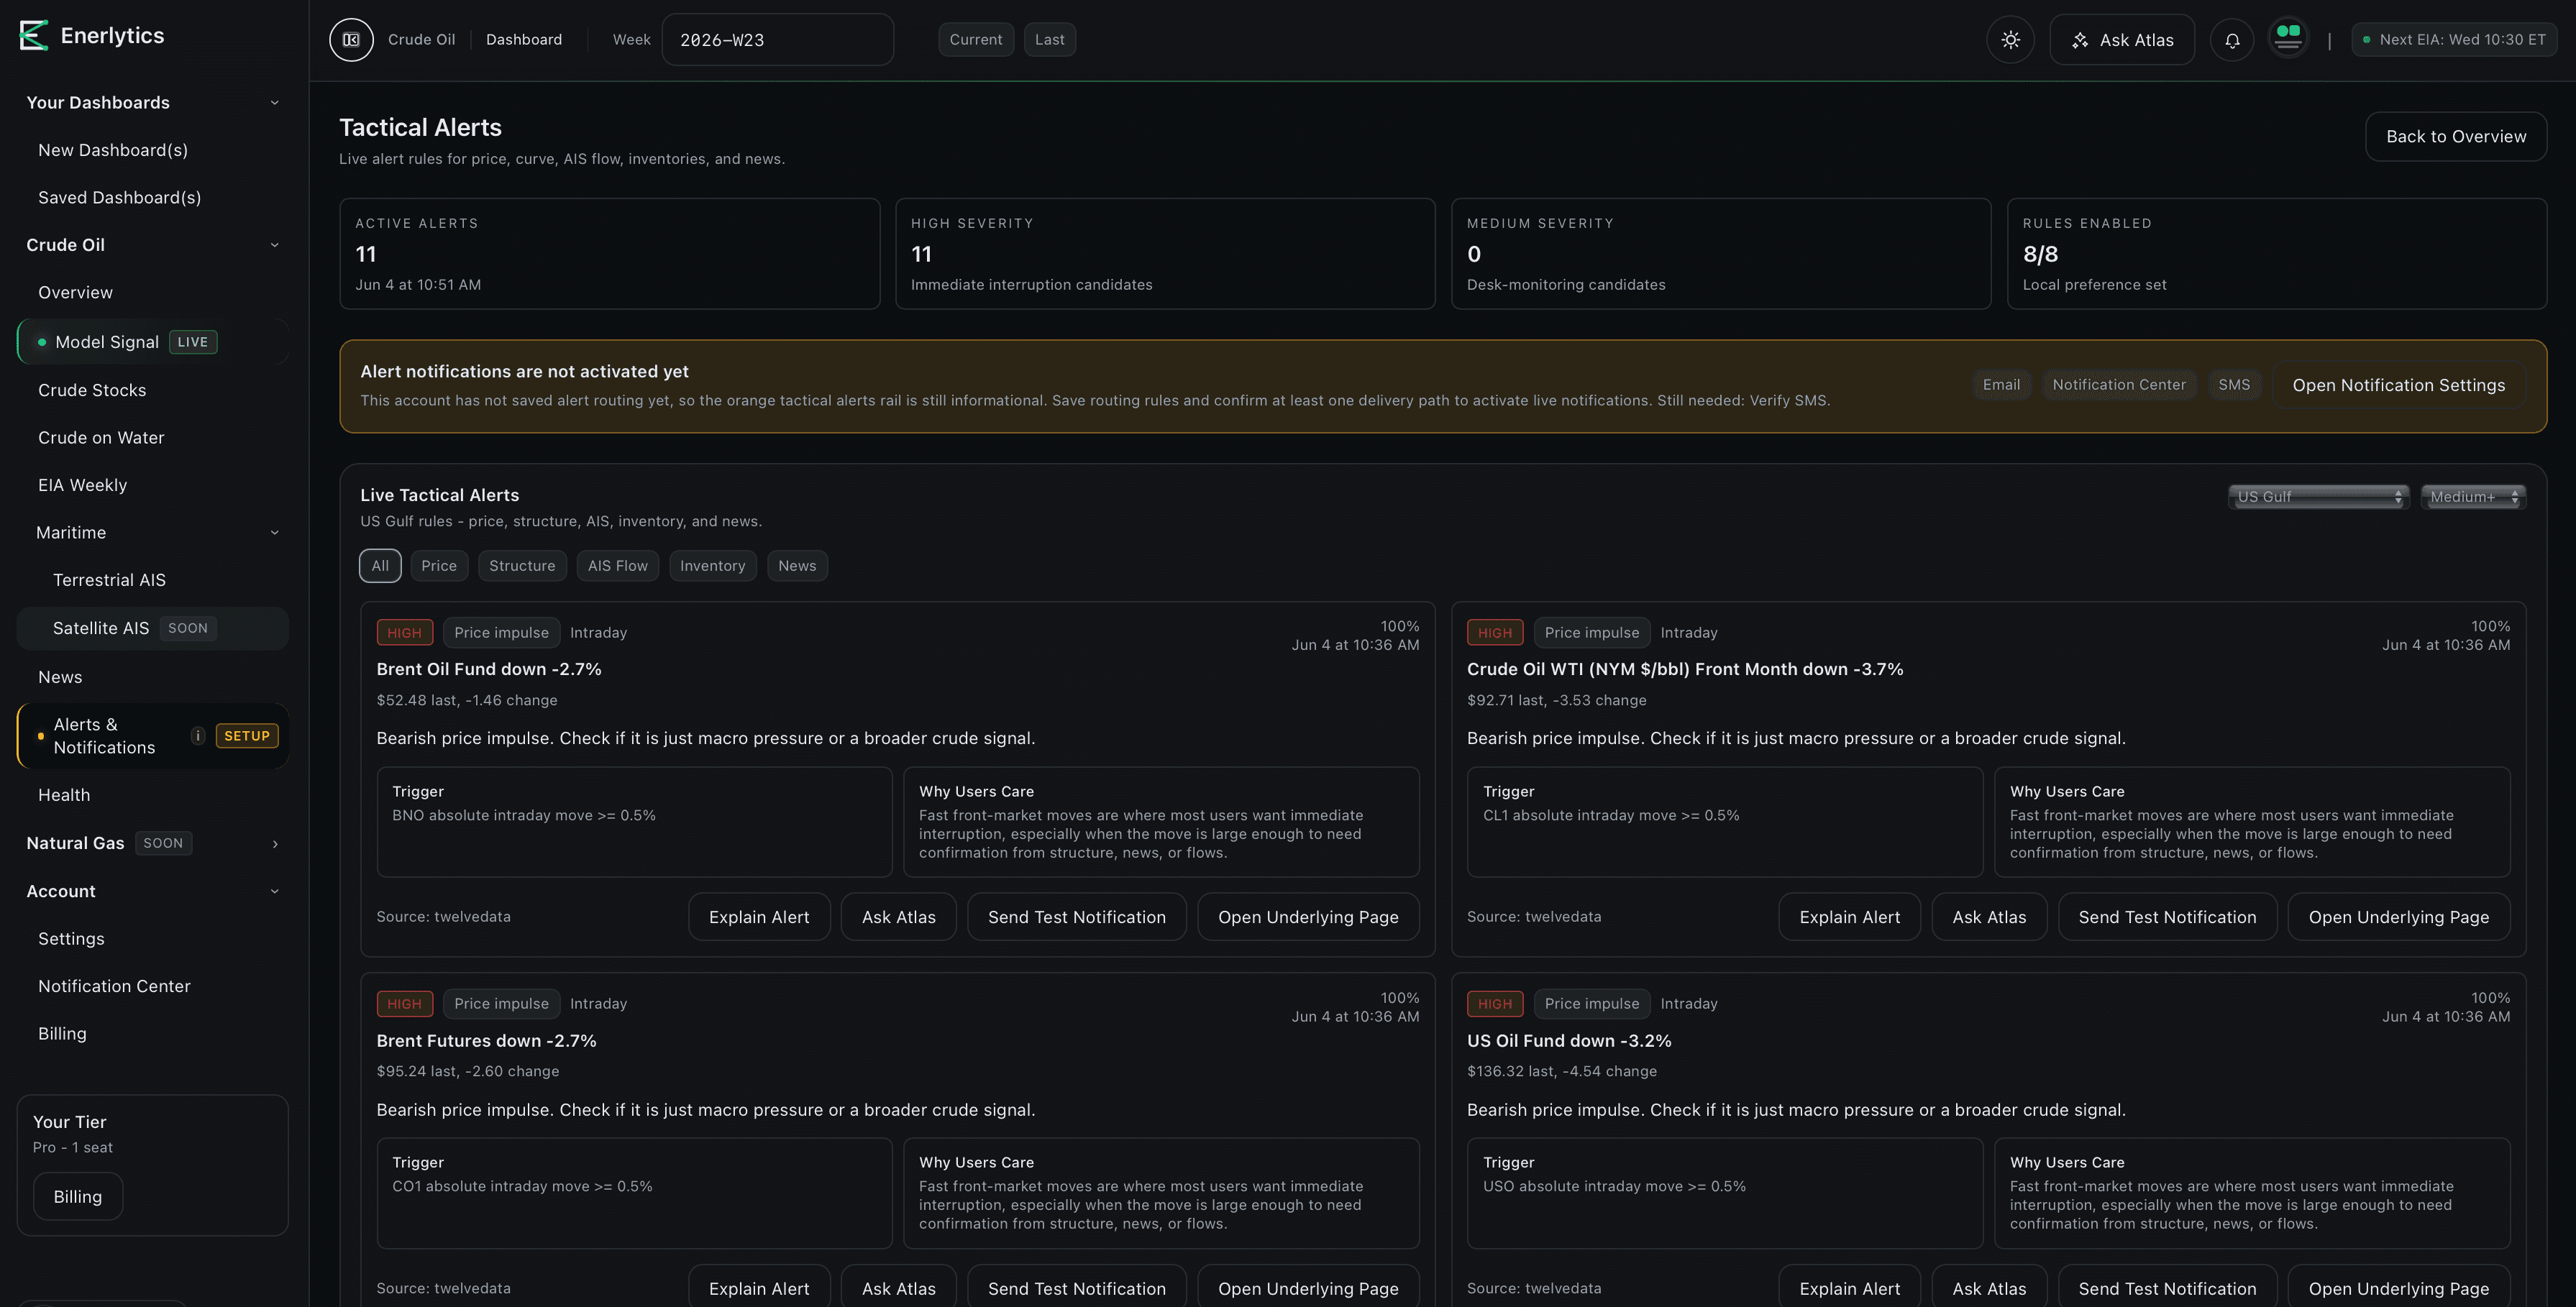Open the notifications bell icon
The width and height of the screenshot is (2576, 1307).
click(x=2232, y=40)
